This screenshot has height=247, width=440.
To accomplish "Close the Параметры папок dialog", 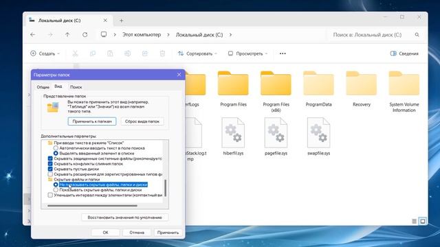I will 179,75.
